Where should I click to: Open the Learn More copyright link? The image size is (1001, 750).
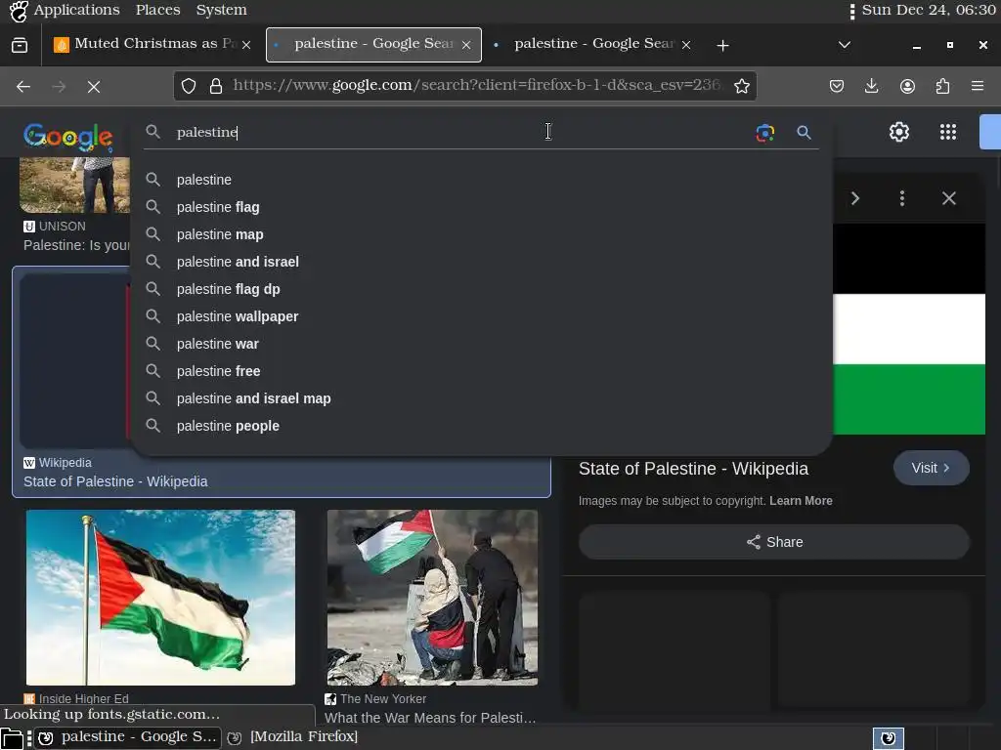tap(801, 501)
